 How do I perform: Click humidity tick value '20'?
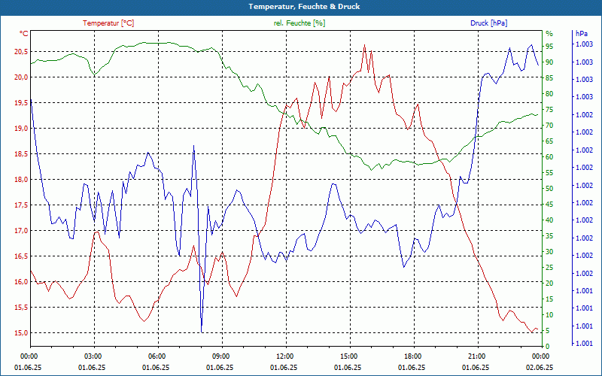tap(549, 284)
